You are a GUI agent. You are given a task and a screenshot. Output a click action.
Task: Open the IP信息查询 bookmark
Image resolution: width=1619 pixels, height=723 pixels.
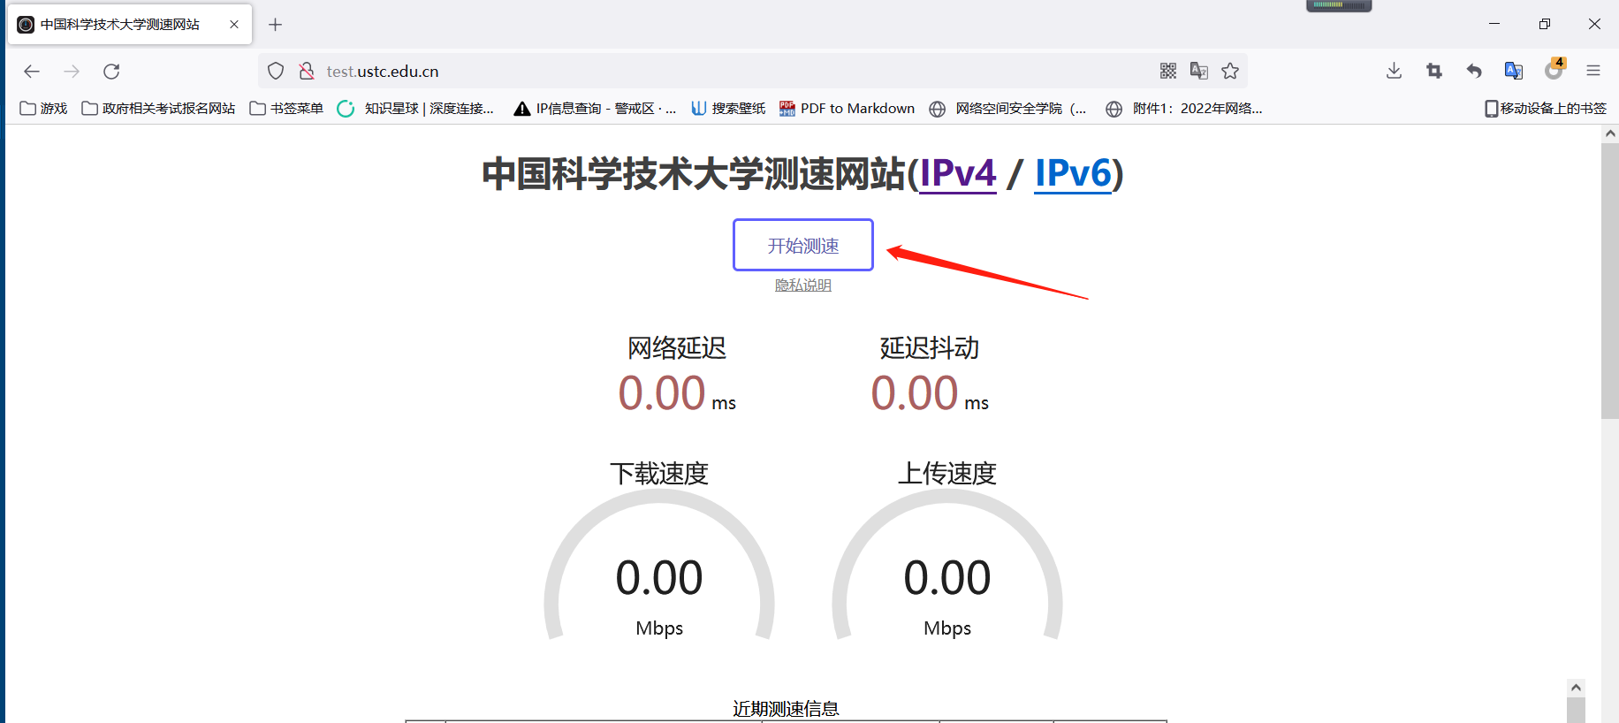click(x=596, y=108)
